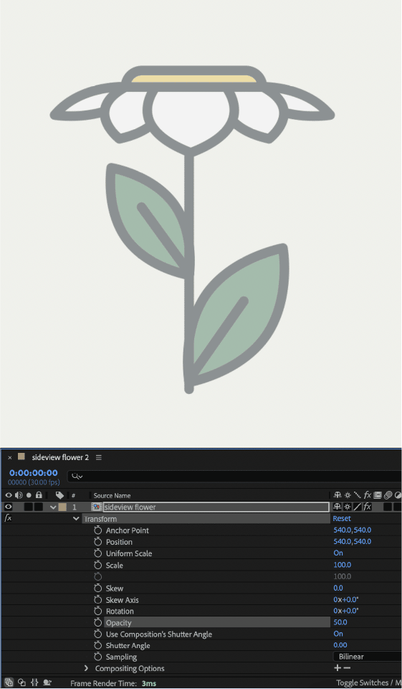Click the Position stopwatch icon
The height and width of the screenshot is (689, 402).
point(98,541)
